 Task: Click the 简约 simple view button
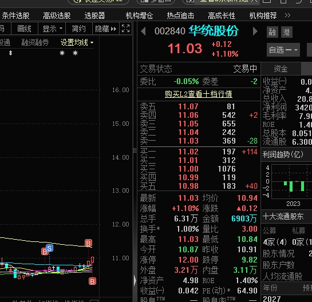tap(79, 29)
